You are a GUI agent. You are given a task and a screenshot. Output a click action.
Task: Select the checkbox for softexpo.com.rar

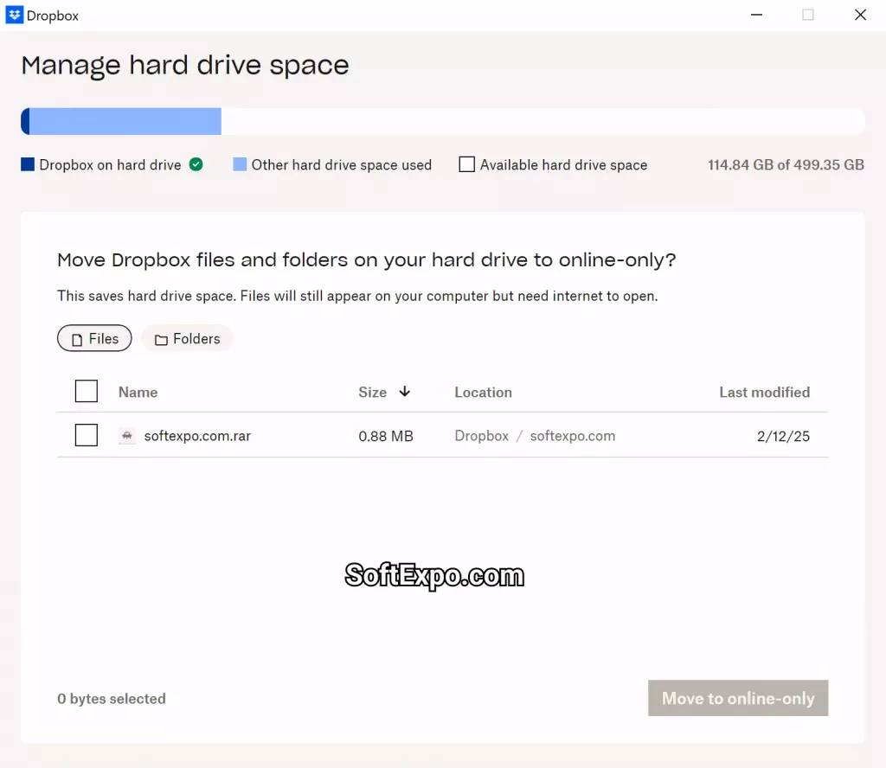[x=86, y=435]
